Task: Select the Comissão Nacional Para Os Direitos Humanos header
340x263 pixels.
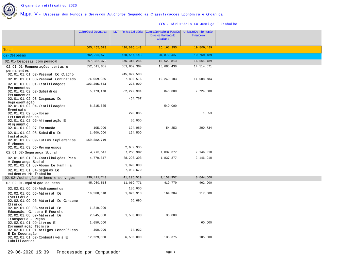Action: [x=163, y=35]
